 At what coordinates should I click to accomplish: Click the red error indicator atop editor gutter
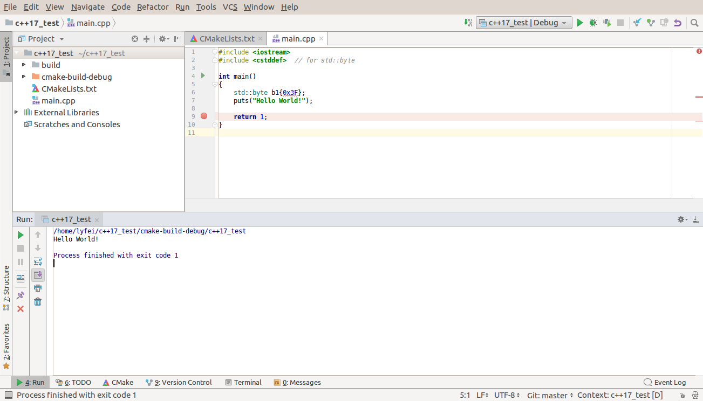click(x=699, y=51)
